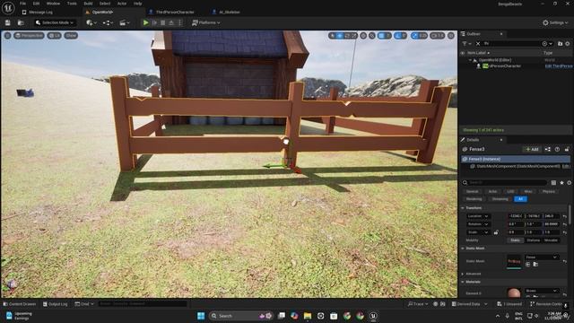
Task: Open the Platforms dropdown
Action: [206, 22]
